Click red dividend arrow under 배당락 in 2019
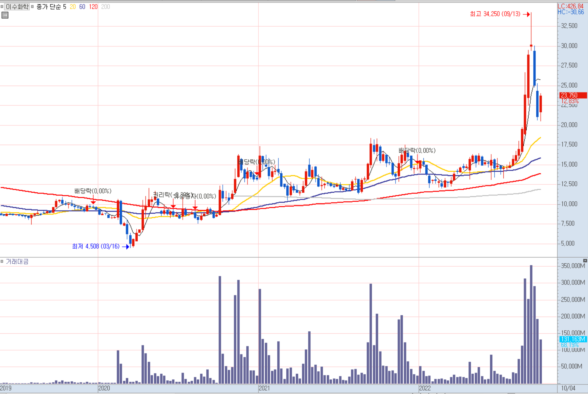588x394 pixels. click(93, 202)
